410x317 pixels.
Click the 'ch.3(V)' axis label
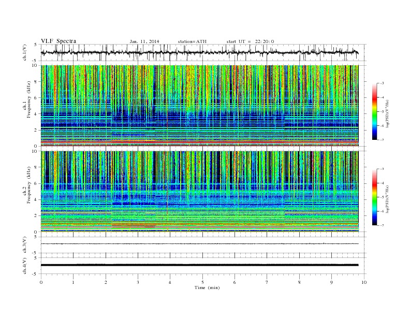(25, 245)
